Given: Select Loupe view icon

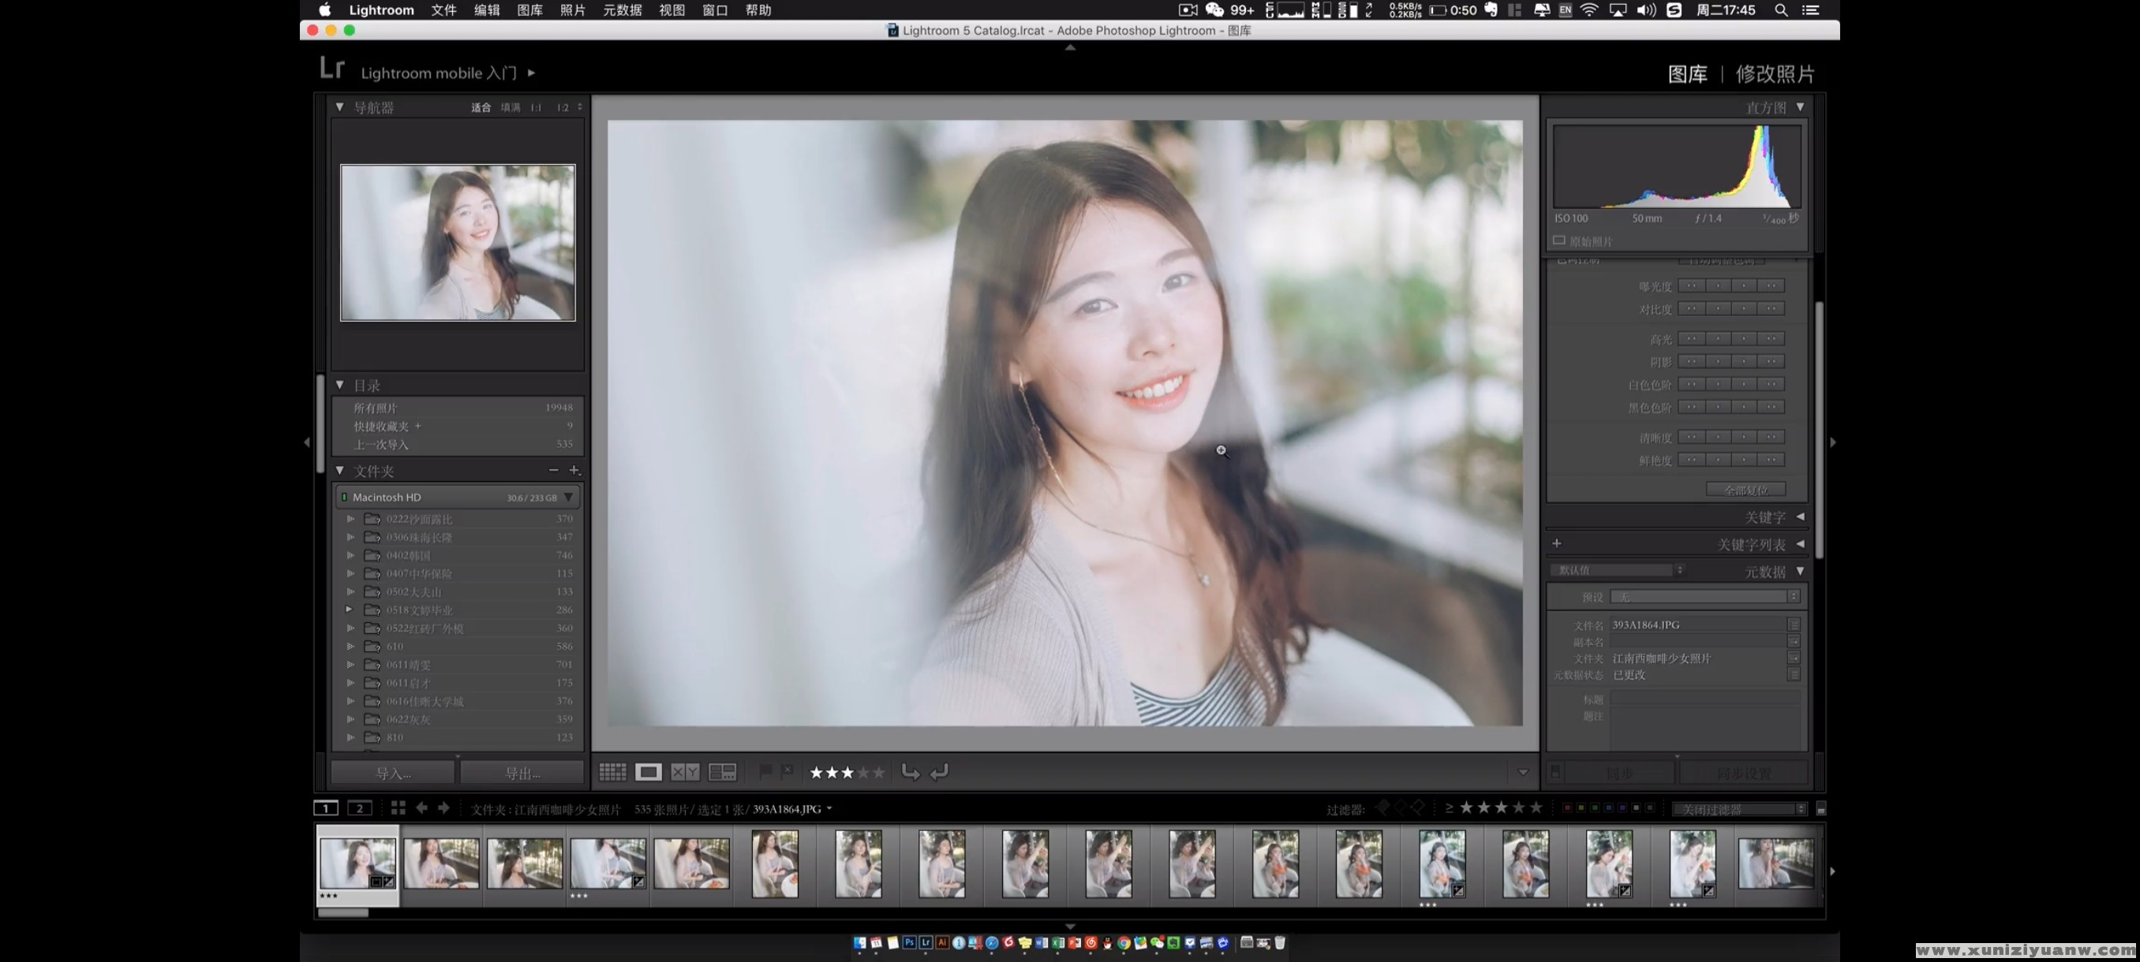Looking at the screenshot, I should tap(648, 773).
